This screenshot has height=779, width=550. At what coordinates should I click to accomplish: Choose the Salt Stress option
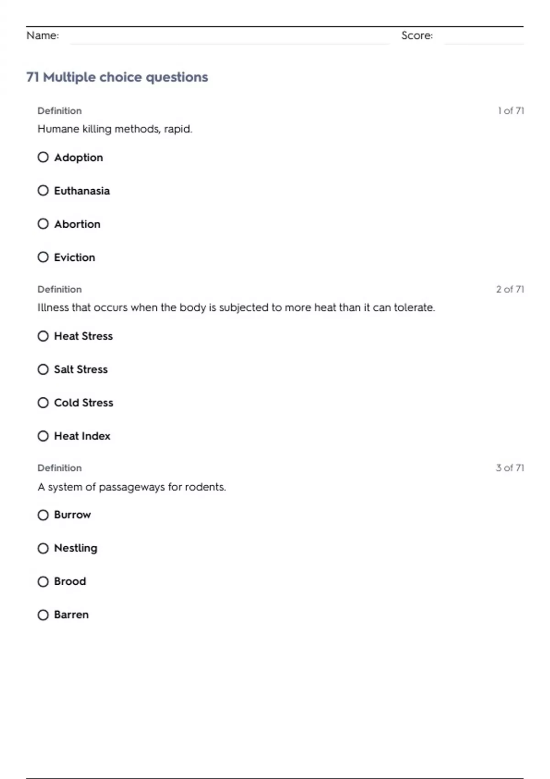[x=43, y=369]
